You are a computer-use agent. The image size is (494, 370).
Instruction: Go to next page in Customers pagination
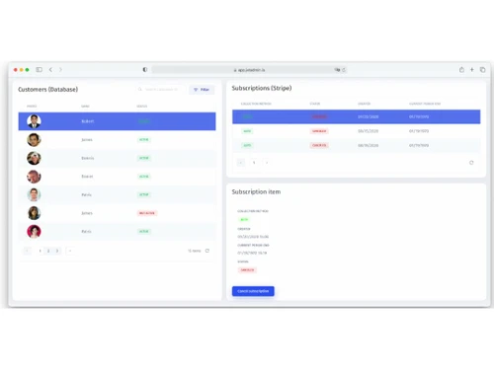point(70,251)
